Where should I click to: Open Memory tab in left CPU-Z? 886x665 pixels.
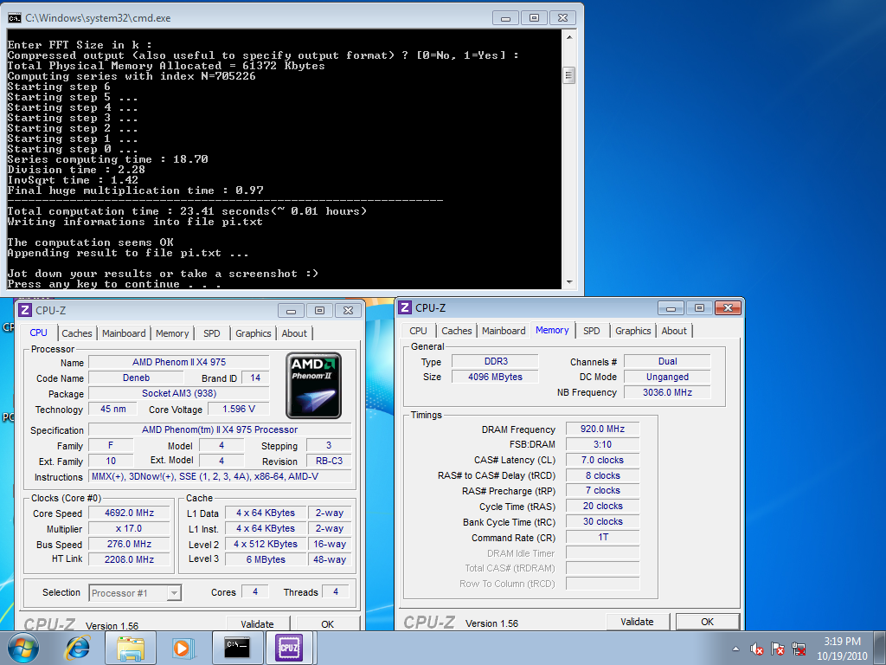click(172, 333)
